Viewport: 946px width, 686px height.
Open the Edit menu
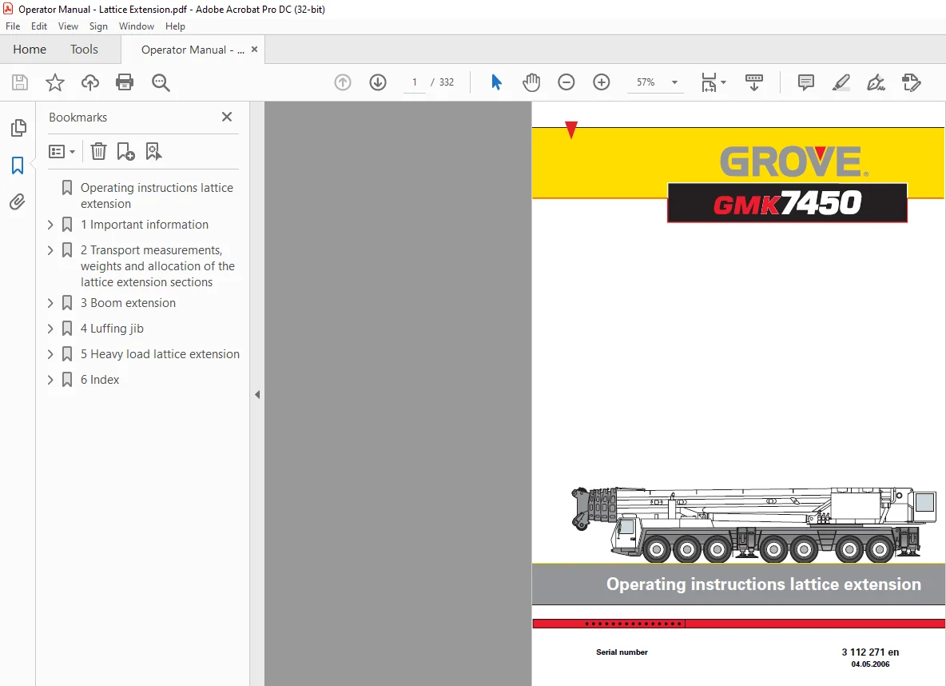(x=39, y=26)
